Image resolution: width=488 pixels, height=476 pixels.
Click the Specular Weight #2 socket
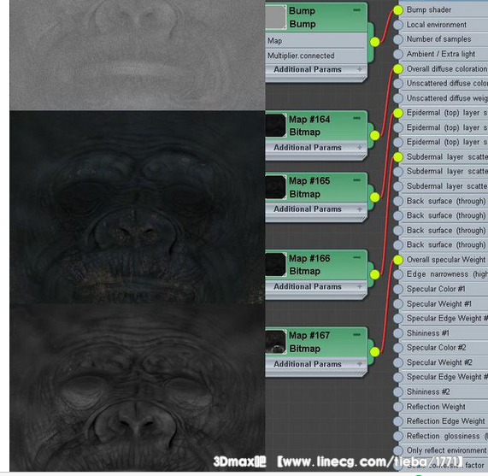point(398,362)
